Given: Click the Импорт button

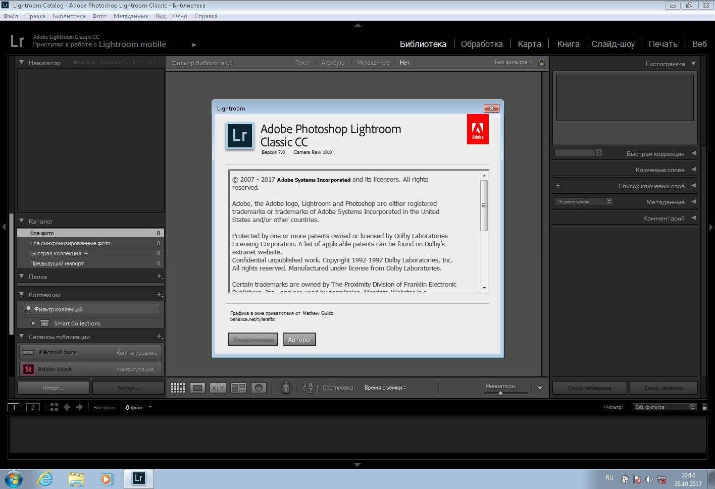Looking at the screenshot, I should click(x=54, y=388).
